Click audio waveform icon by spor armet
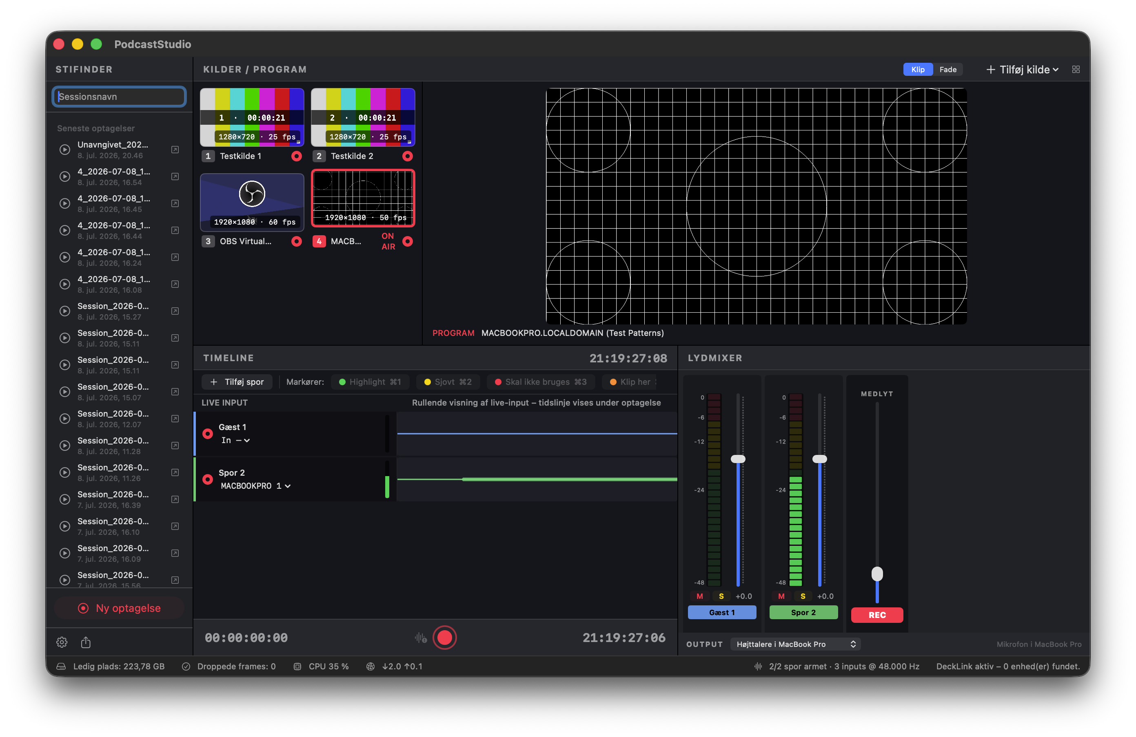Screen dimensions: 1136x737 tap(758, 666)
